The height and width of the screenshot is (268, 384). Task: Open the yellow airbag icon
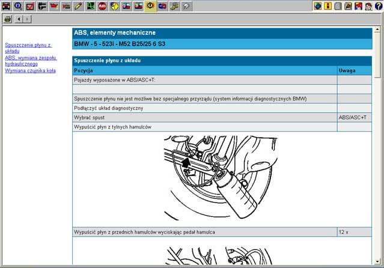[114, 6]
